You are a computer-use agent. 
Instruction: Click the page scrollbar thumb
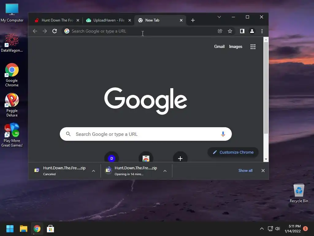click(266, 88)
